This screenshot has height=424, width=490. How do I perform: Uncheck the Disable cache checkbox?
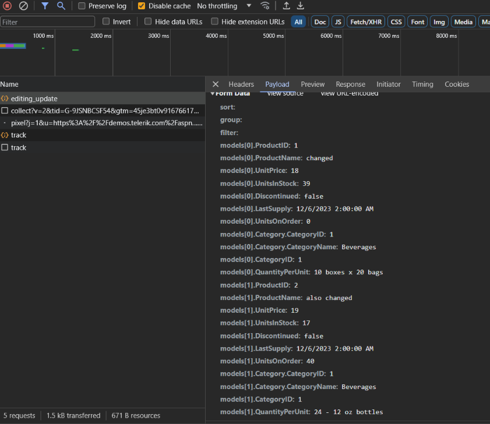click(x=142, y=6)
